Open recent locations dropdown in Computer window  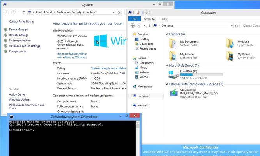tap(145, 26)
